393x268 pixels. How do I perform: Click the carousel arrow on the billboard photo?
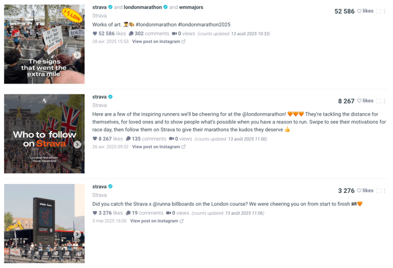click(77, 234)
